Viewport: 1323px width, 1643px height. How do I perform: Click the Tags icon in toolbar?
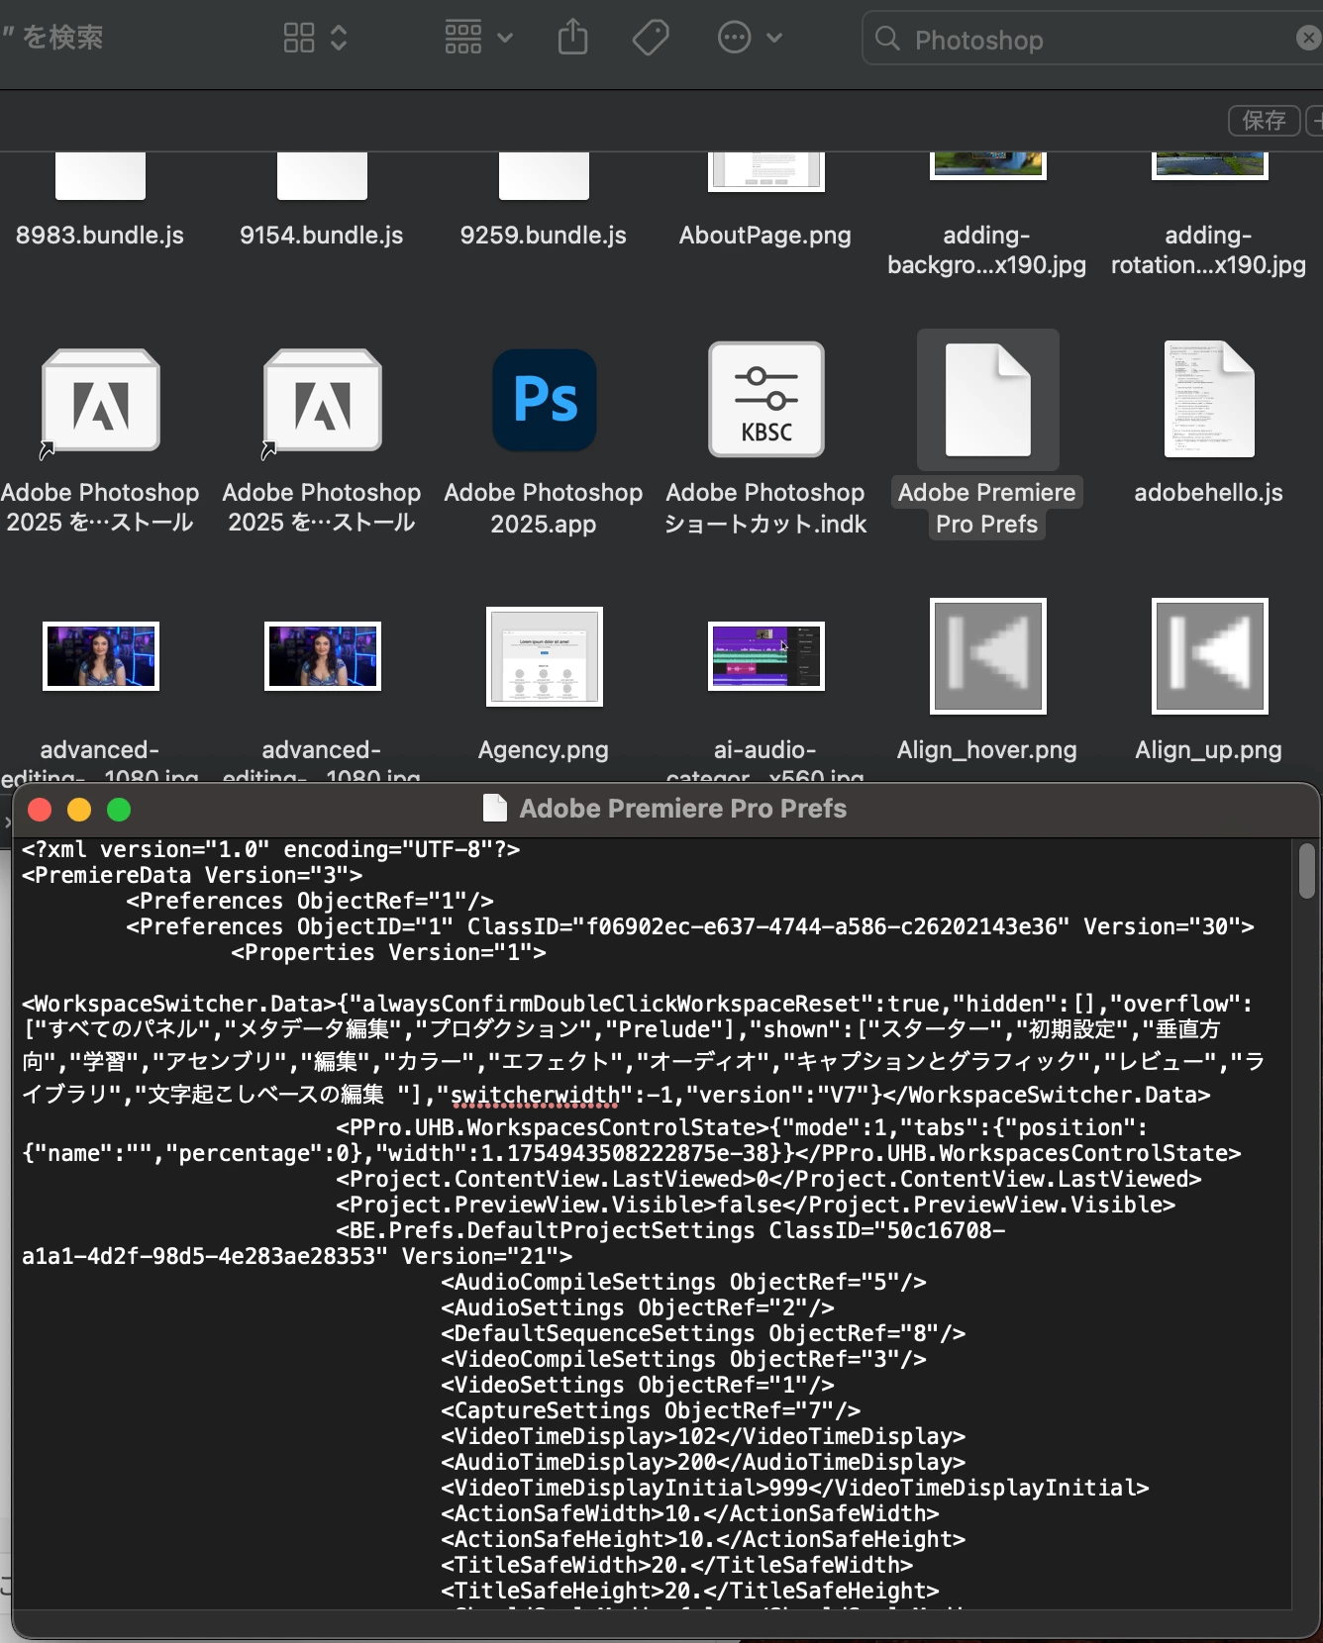[x=651, y=38]
